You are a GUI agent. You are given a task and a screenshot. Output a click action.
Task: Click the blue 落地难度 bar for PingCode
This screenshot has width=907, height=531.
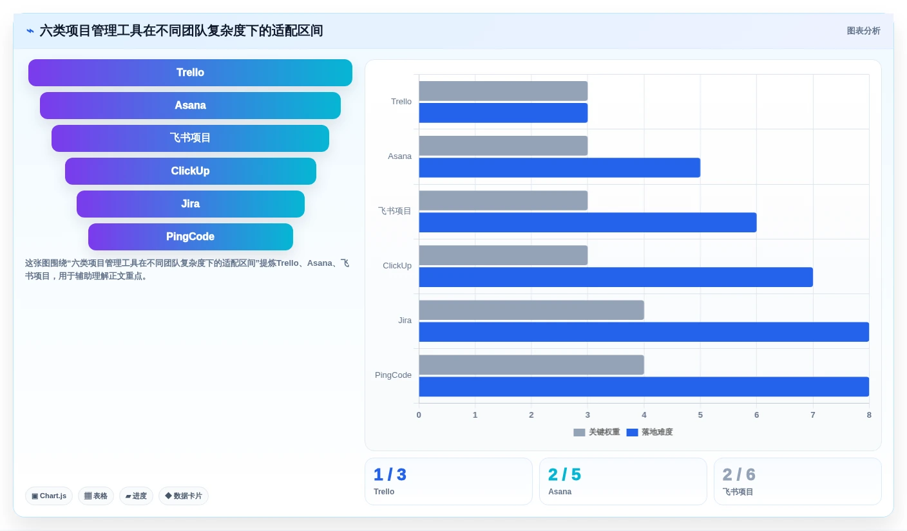pyautogui.click(x=644, y=386)
